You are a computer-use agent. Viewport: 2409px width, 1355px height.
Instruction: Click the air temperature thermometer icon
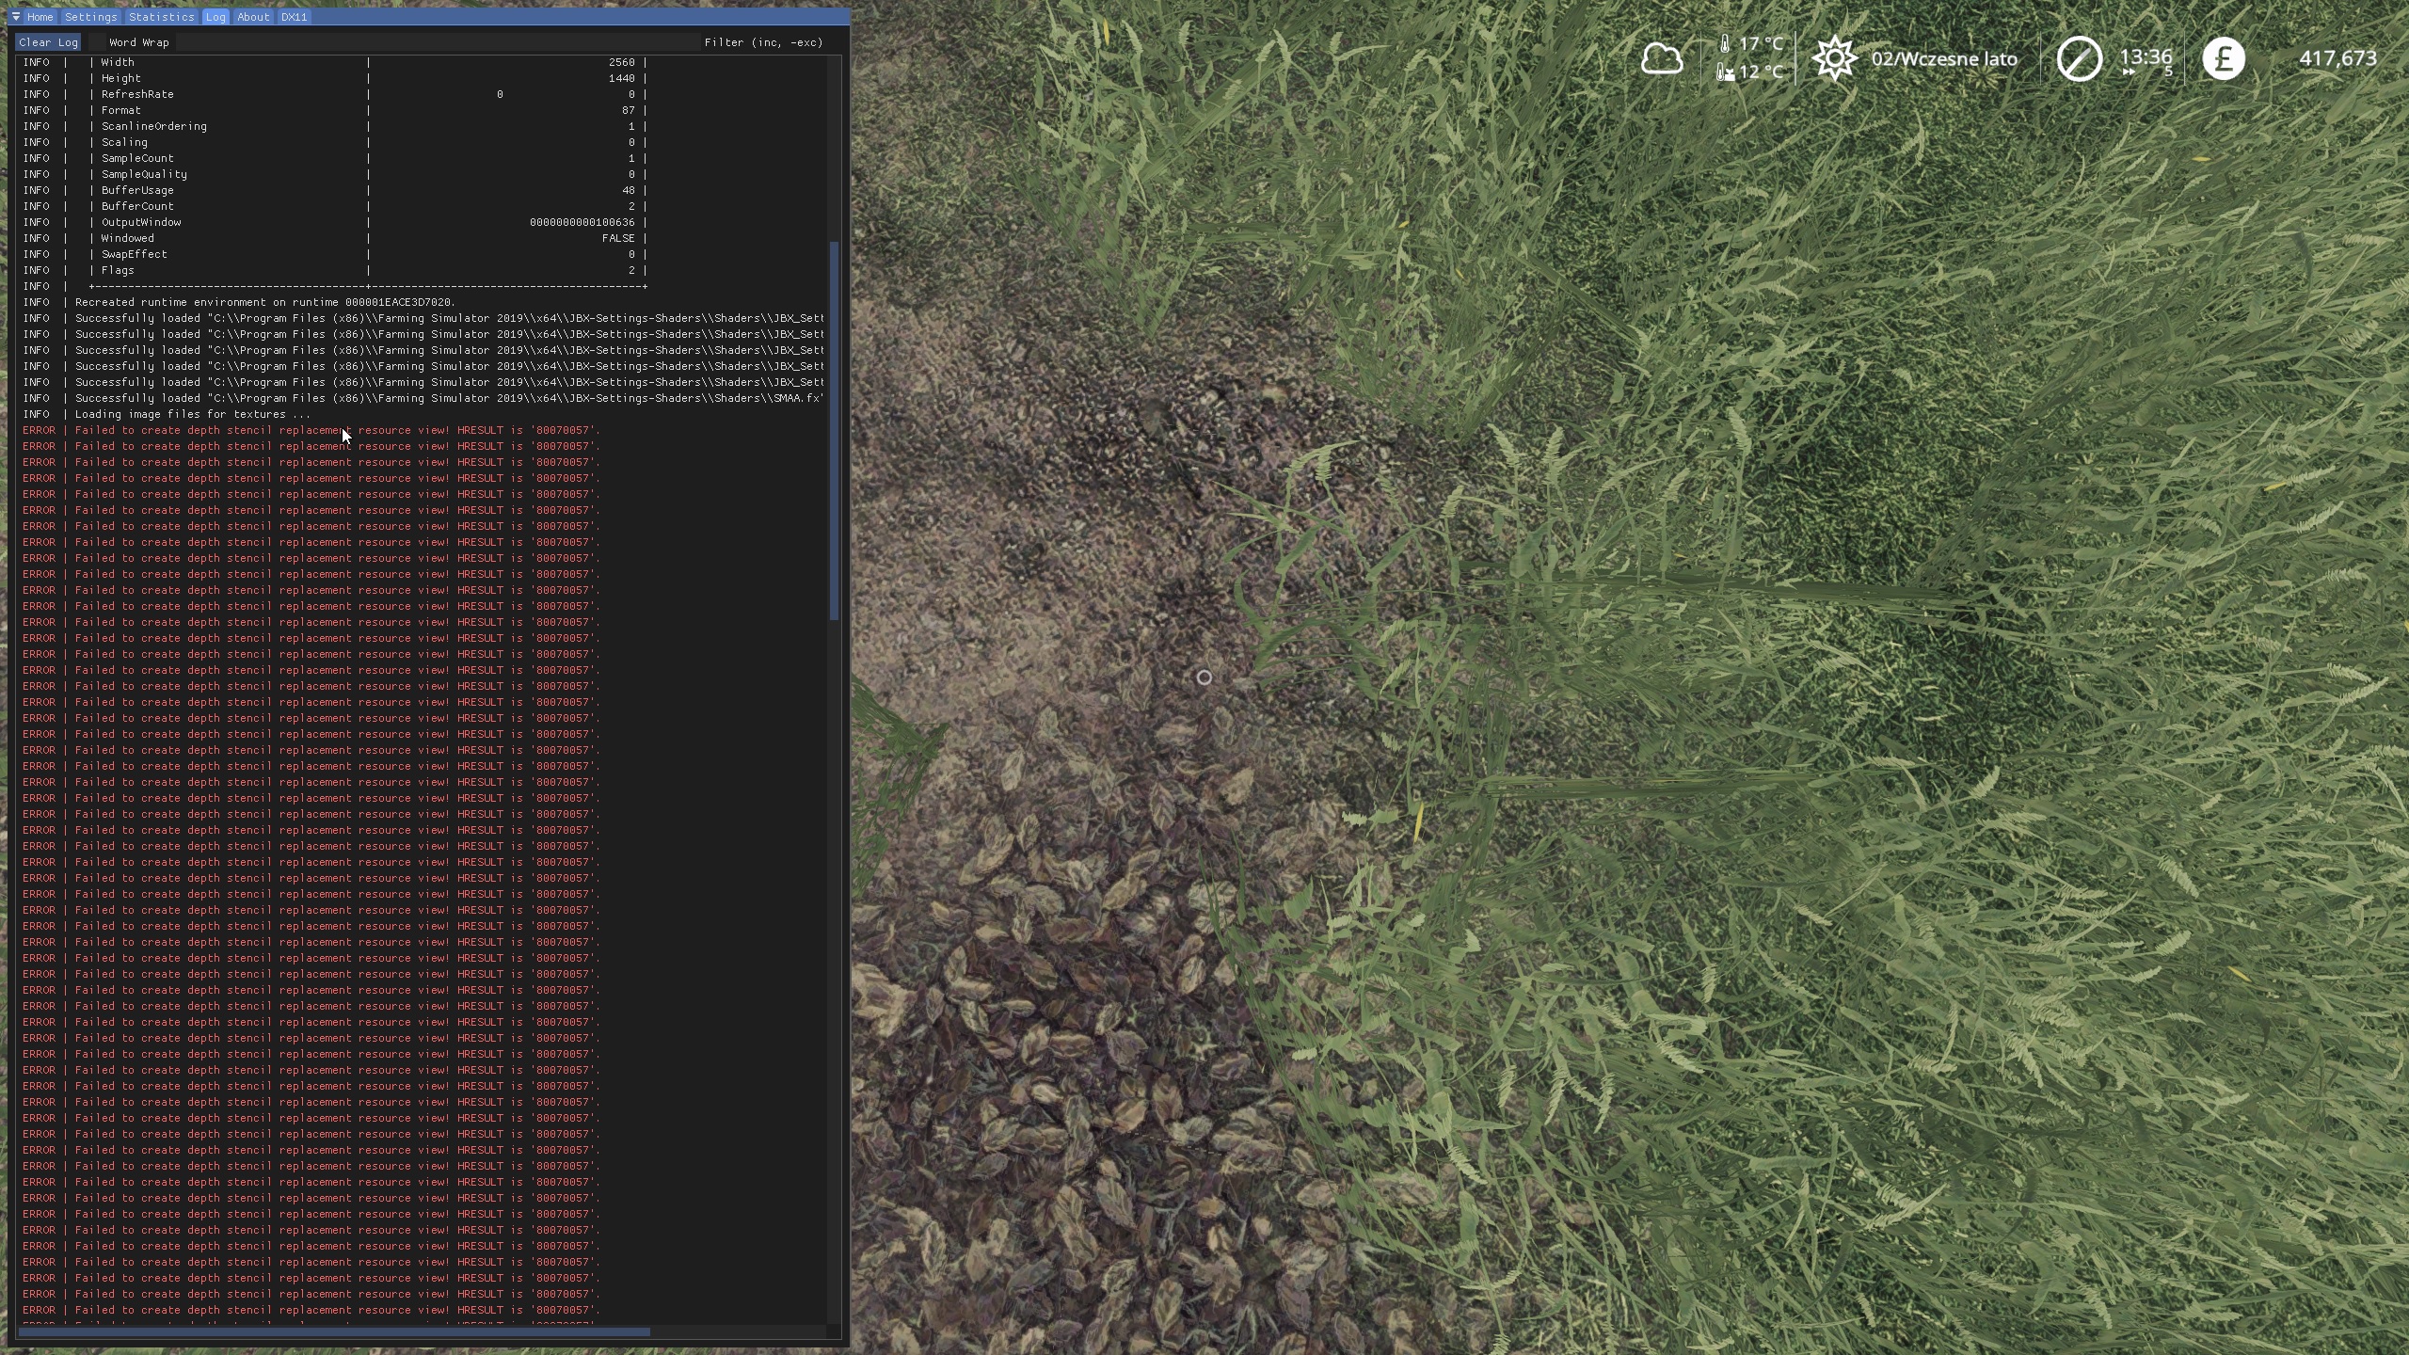coord(1725,43)
